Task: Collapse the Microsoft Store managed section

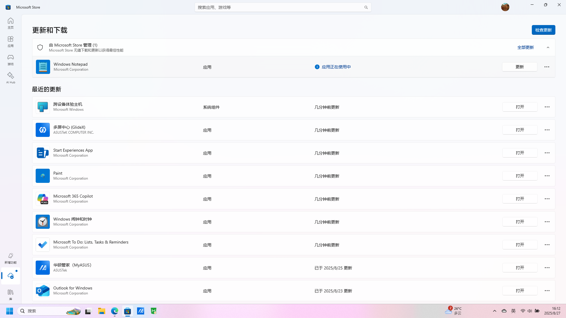Action: click(x=548, y=47)
